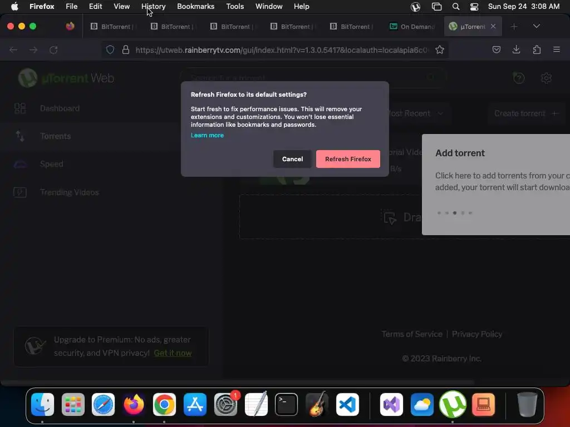Open Trash from the Dock
Image resolution: width=570 pixels, height=427 pixels.
point(527,405)
